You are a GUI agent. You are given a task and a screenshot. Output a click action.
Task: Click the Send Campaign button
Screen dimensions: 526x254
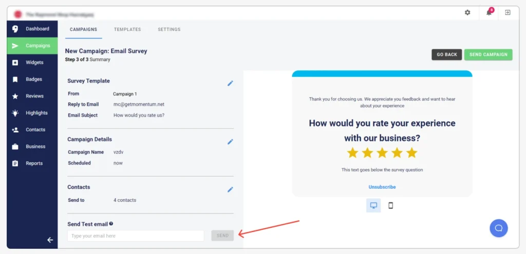pos(488,54)
